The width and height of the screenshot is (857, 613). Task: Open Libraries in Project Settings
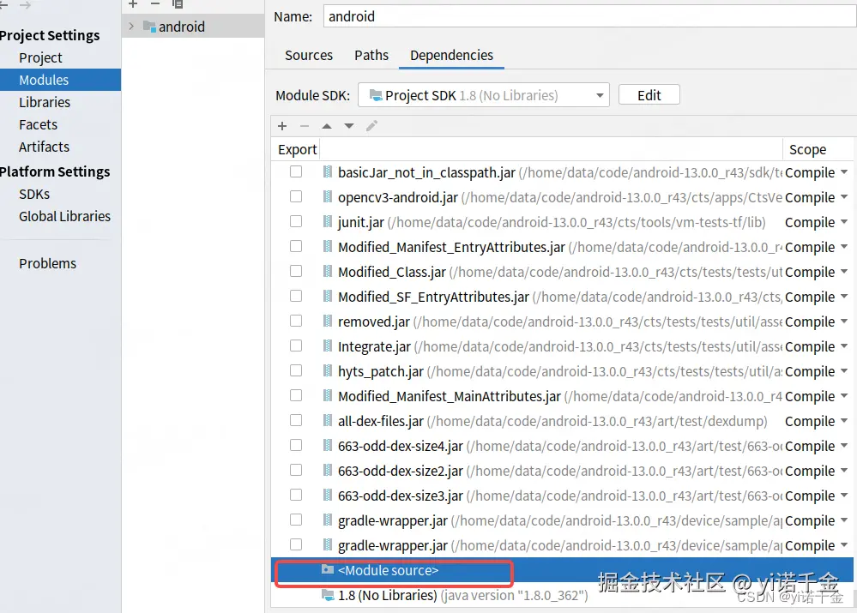[45, 102]
